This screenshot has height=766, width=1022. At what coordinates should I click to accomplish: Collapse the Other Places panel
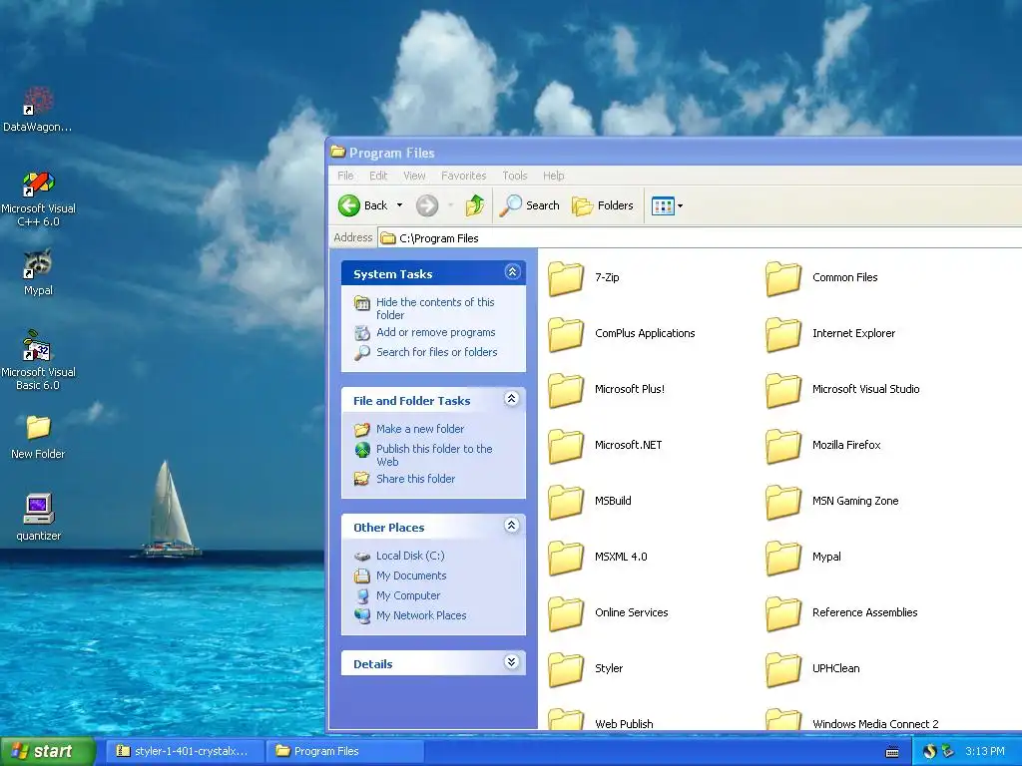[512, 525]
